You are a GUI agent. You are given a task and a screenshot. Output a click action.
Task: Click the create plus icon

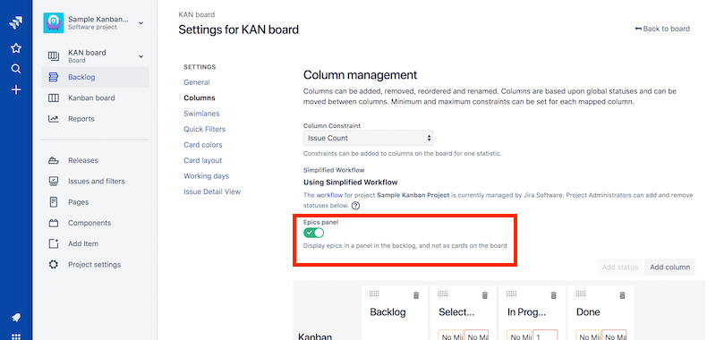click(x=16, y=89)
